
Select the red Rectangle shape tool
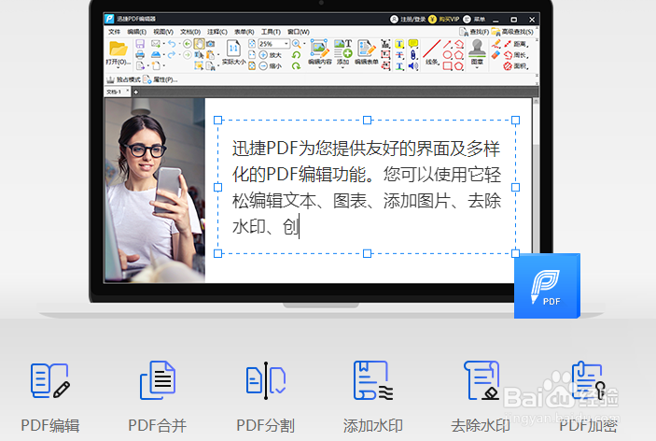tap(447, 65)
